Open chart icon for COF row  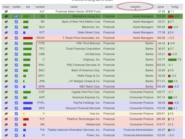tap(6, 92)
